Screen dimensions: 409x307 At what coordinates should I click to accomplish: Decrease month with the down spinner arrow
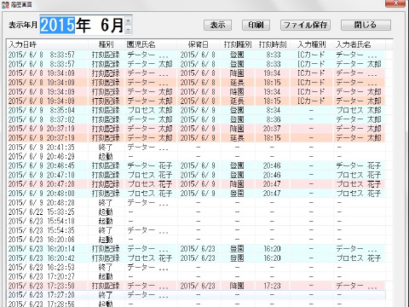click(x=129, y=29)
